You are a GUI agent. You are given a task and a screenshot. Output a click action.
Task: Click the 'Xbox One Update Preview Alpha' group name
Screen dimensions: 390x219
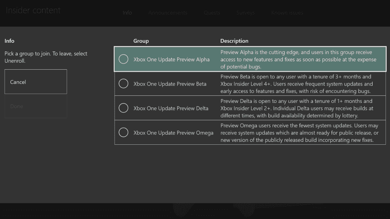172,59
